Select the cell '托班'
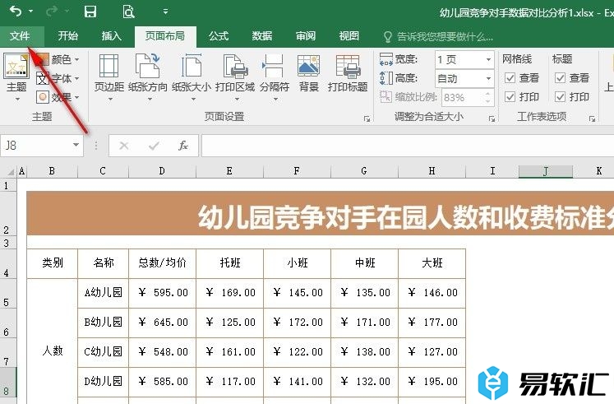The image size is (614, 404). pyautogui.click(x=230, y=263)
